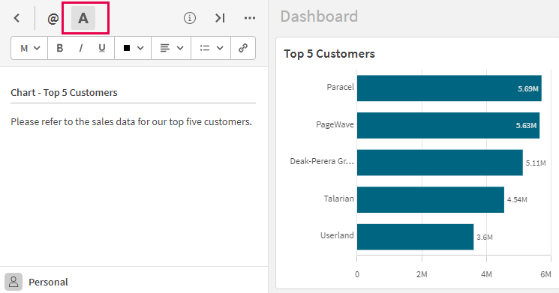
Task: Click the person avatar icon beside Personal
Action: point(14,282)
